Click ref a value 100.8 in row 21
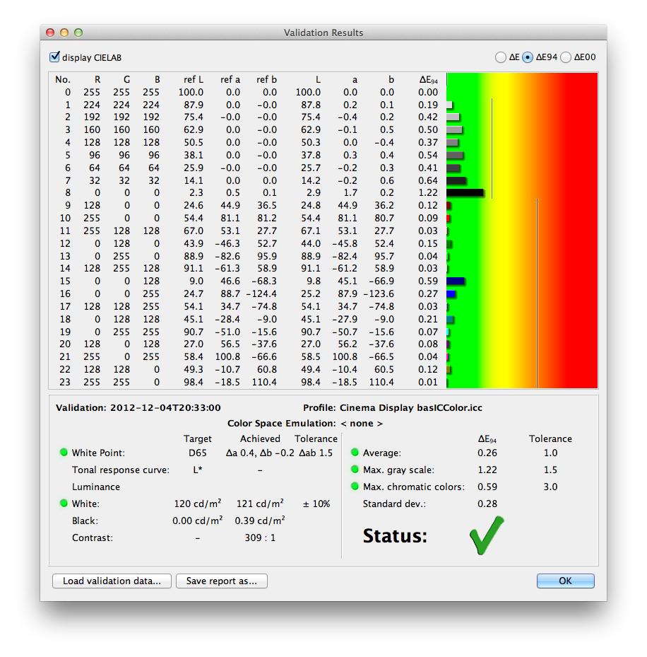The width and height of the screenshot is (647, 657). [x=227, y=356]
